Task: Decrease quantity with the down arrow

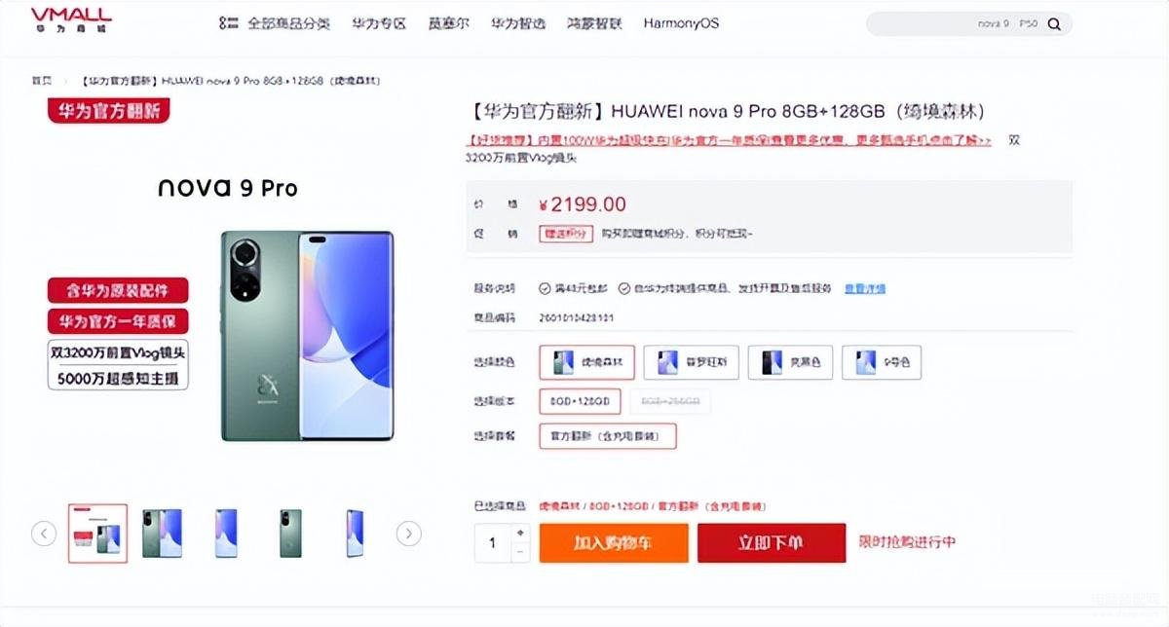Action: (520, 552)
